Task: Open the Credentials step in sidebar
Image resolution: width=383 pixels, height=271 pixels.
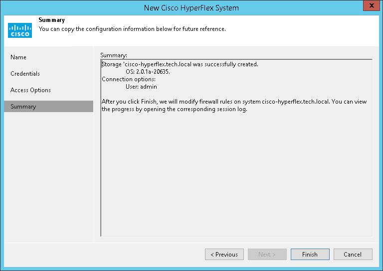Action: pos(25,74)
